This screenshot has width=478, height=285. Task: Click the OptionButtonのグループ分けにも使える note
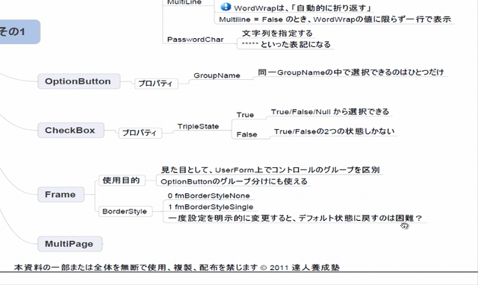click(234, 181)
